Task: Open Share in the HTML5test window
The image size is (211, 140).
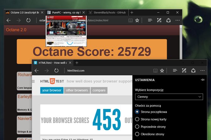Action: click(x=193, y=70)
